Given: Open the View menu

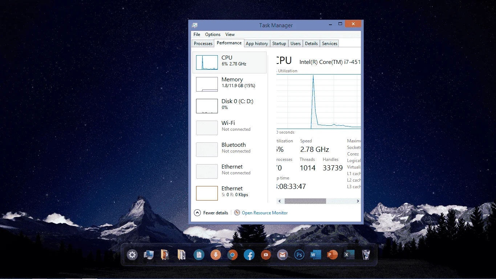Looking at the screenshot, I should pos(230,35).
